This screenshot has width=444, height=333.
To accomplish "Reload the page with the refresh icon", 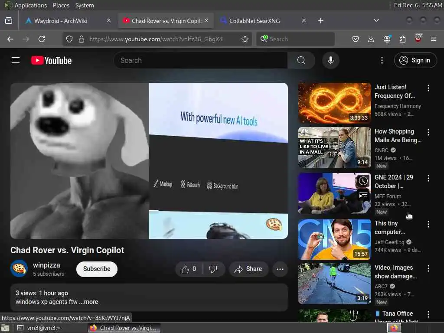I will [42, 39].
